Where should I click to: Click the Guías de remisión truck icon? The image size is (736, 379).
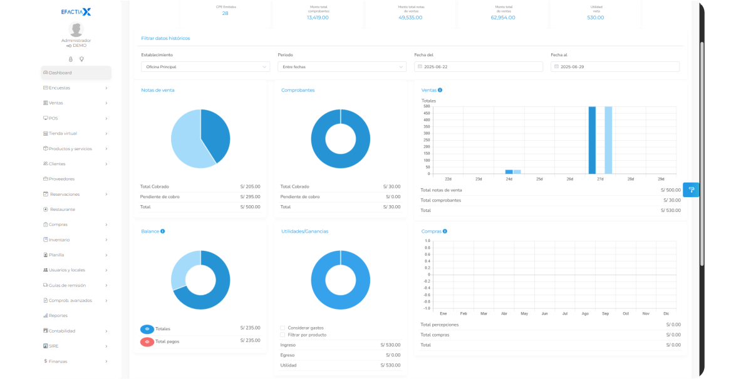[46, 285]
